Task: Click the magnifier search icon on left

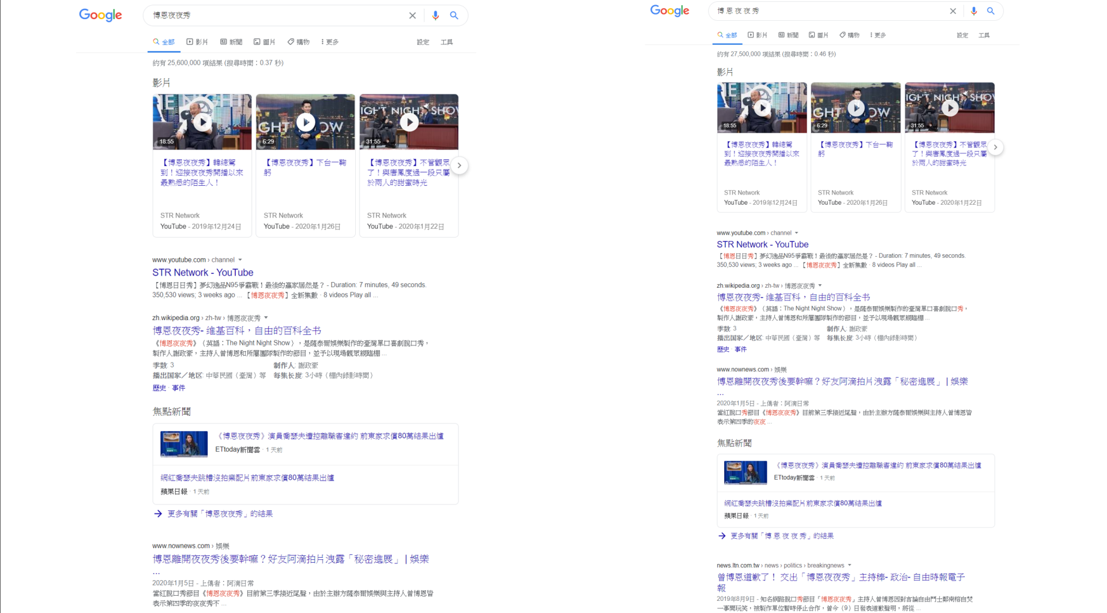Action: pos(454,16)
